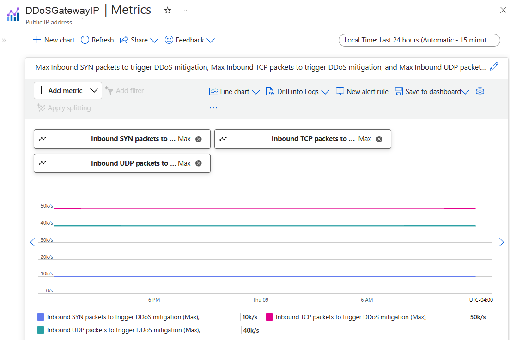Open the Feedback dropdown

(189, 40)
